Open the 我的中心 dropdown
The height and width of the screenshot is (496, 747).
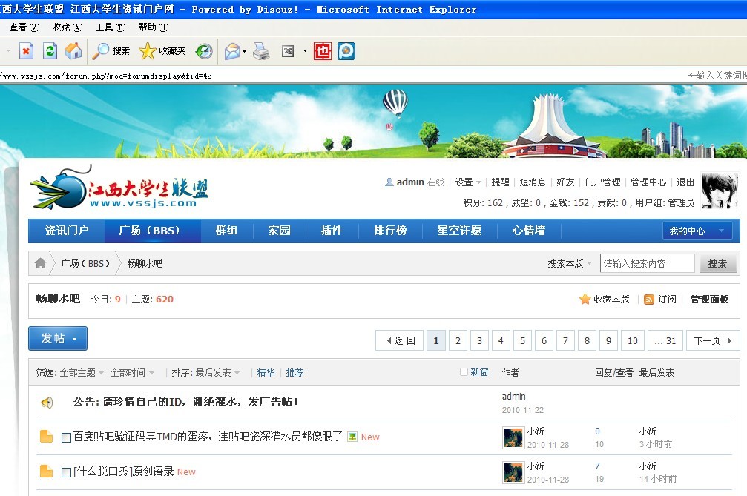(697, 231)
